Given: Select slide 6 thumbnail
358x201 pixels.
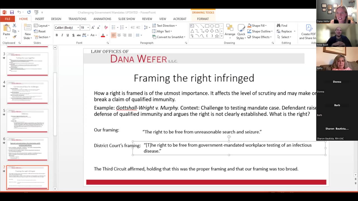Looking at the screenshot, I should click(x=27, y=149).
